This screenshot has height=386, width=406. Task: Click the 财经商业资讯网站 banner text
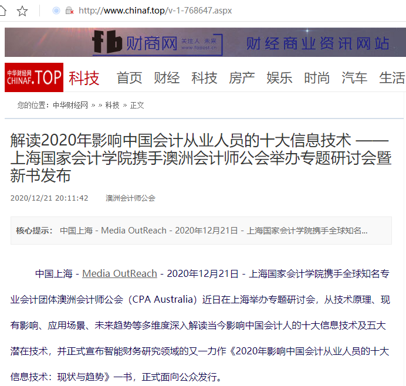318,43
